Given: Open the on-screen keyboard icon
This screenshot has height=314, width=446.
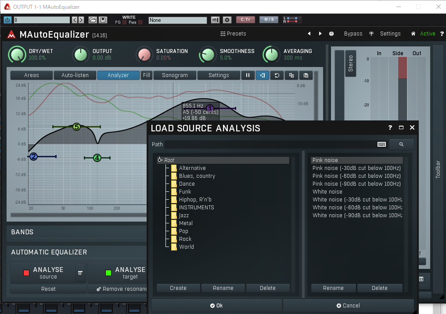Looking at the screenshot, I should click(x=381, y=145).
